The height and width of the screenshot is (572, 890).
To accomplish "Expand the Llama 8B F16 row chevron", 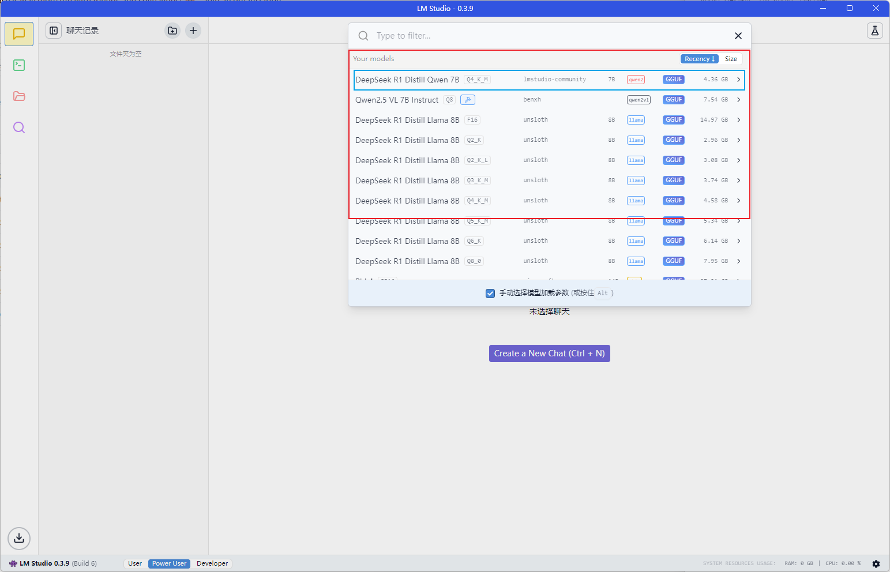I will coord(738,120).
